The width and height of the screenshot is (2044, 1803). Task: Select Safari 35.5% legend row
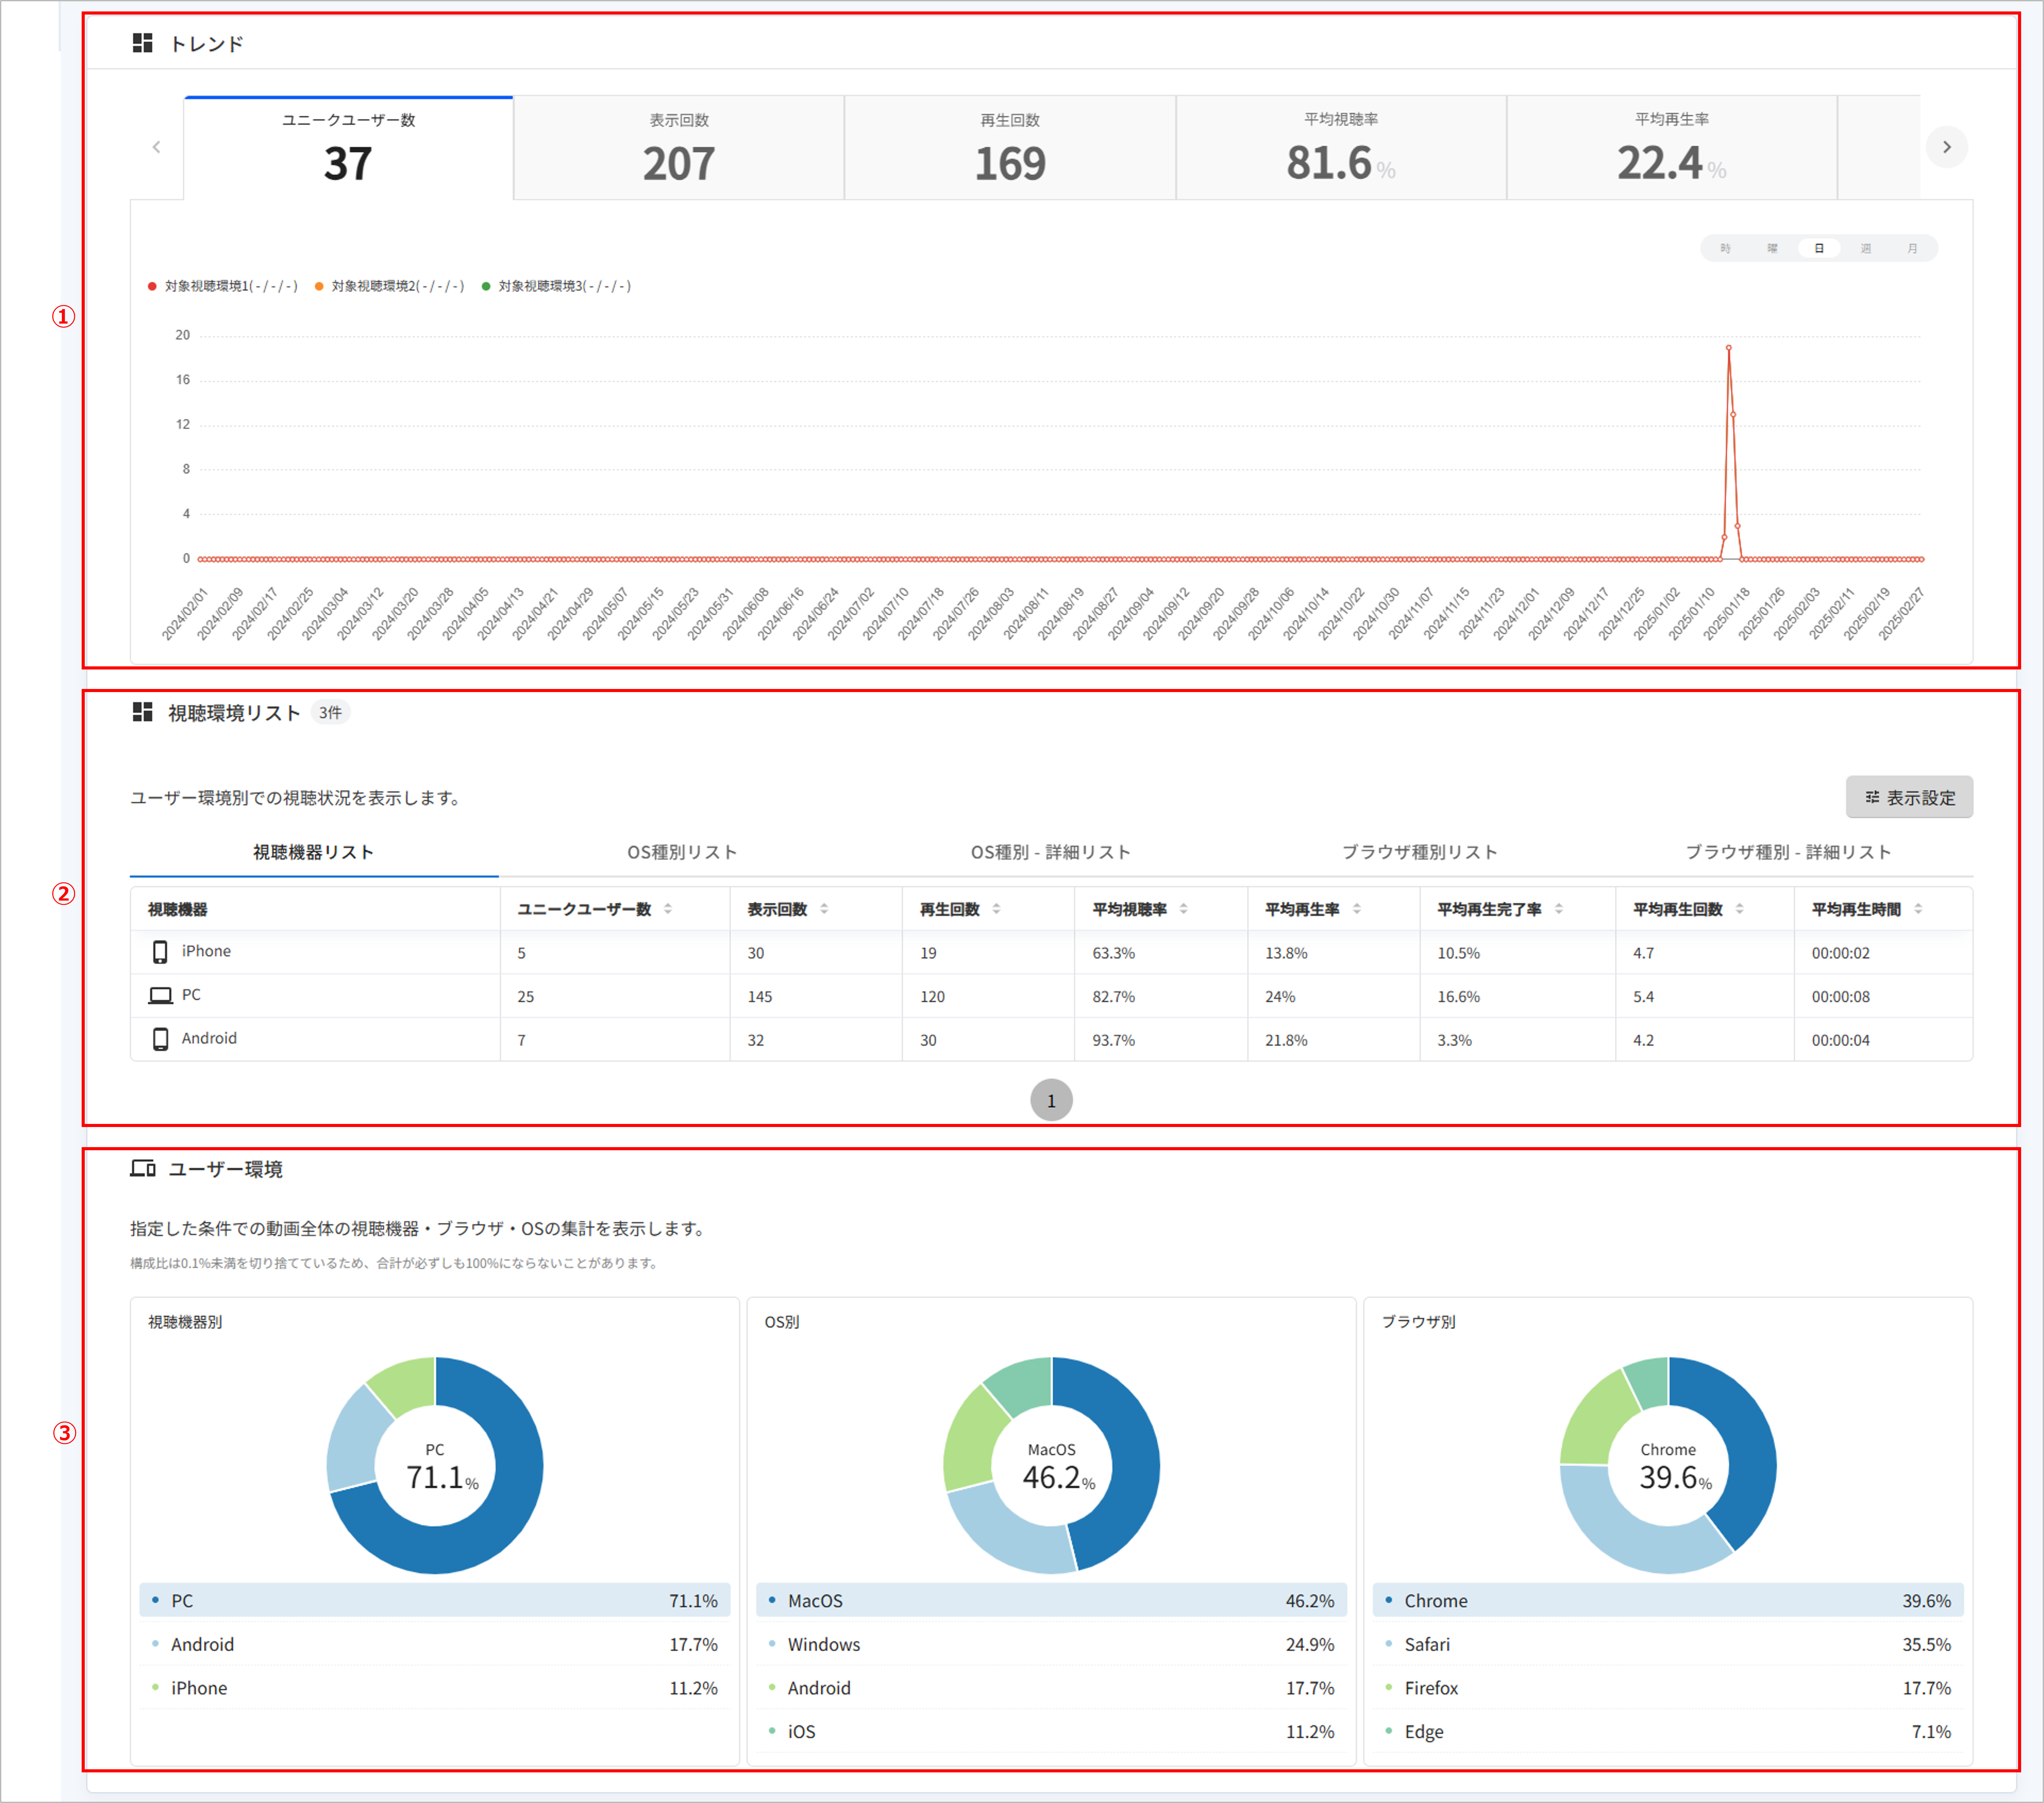coord(1668,1644)
